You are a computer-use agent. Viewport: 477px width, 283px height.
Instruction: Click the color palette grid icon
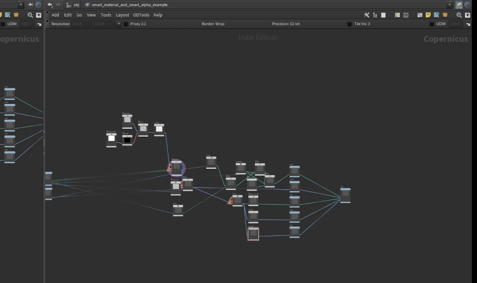tap(397, 15)
